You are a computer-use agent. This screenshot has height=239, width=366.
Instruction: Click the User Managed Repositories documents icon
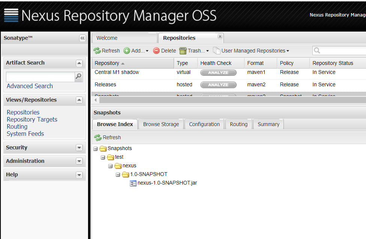pos(217,50)
